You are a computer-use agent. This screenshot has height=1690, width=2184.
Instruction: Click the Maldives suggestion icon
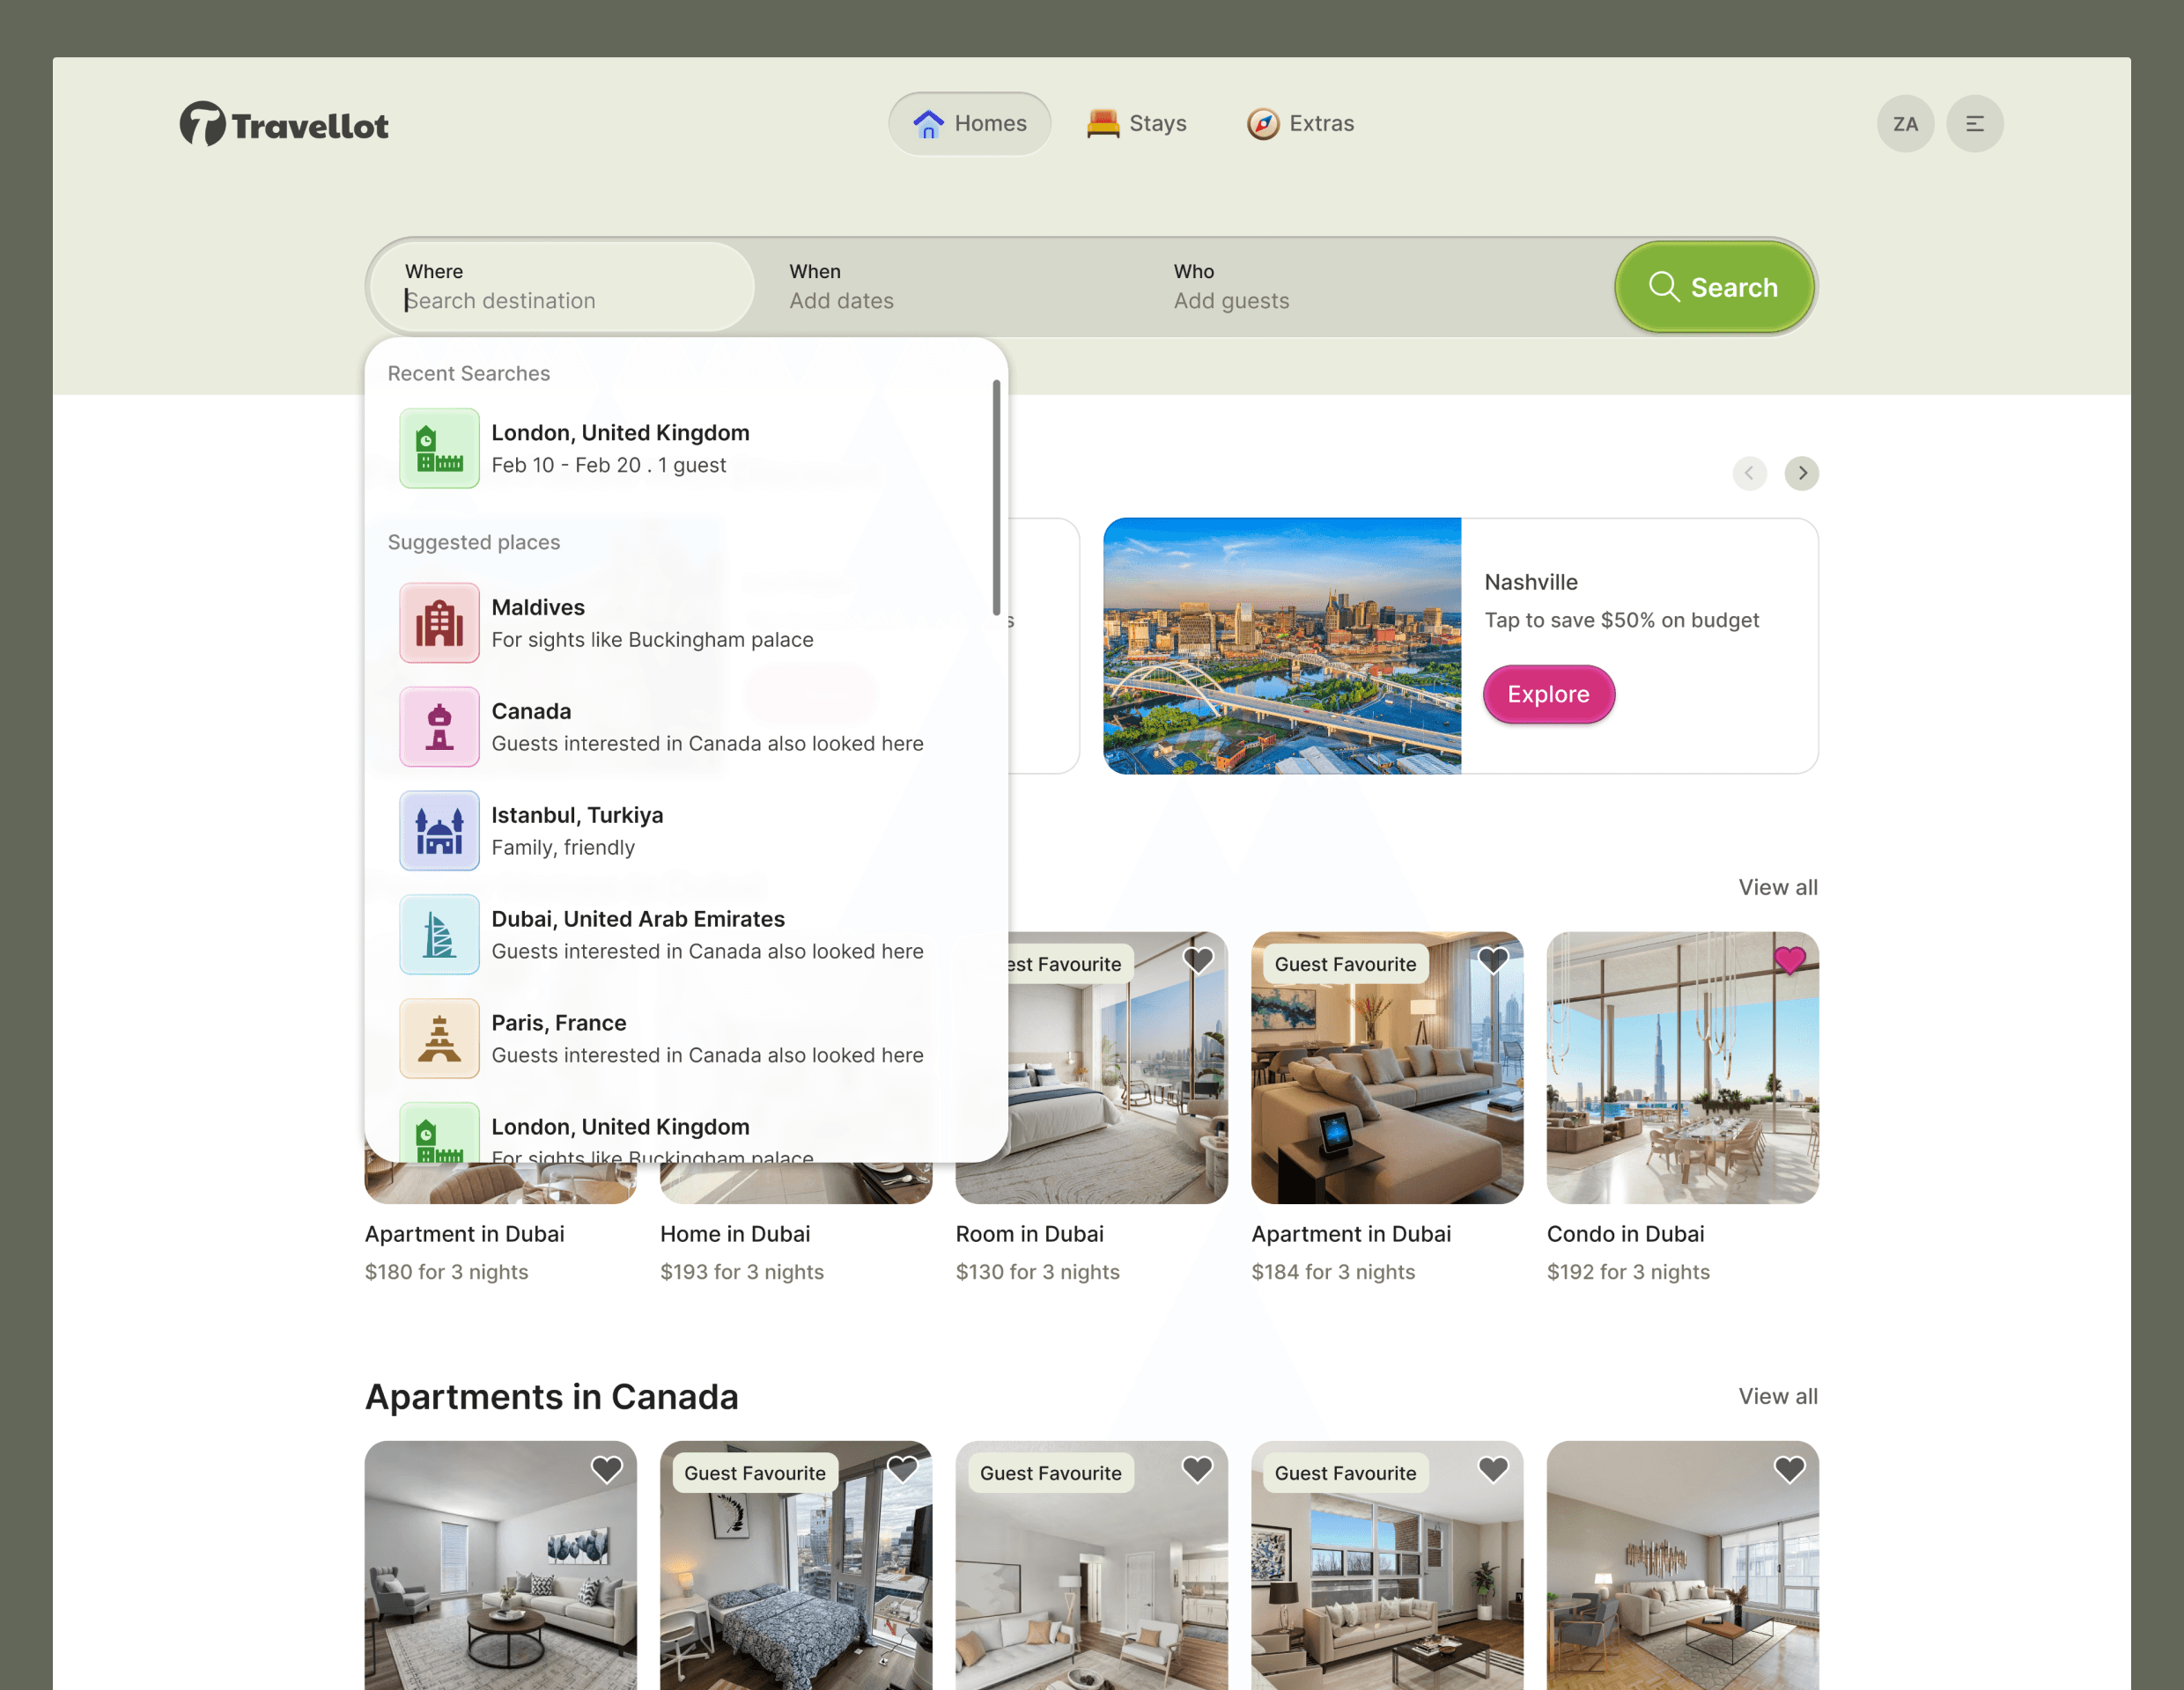click(x=440, y=622)
